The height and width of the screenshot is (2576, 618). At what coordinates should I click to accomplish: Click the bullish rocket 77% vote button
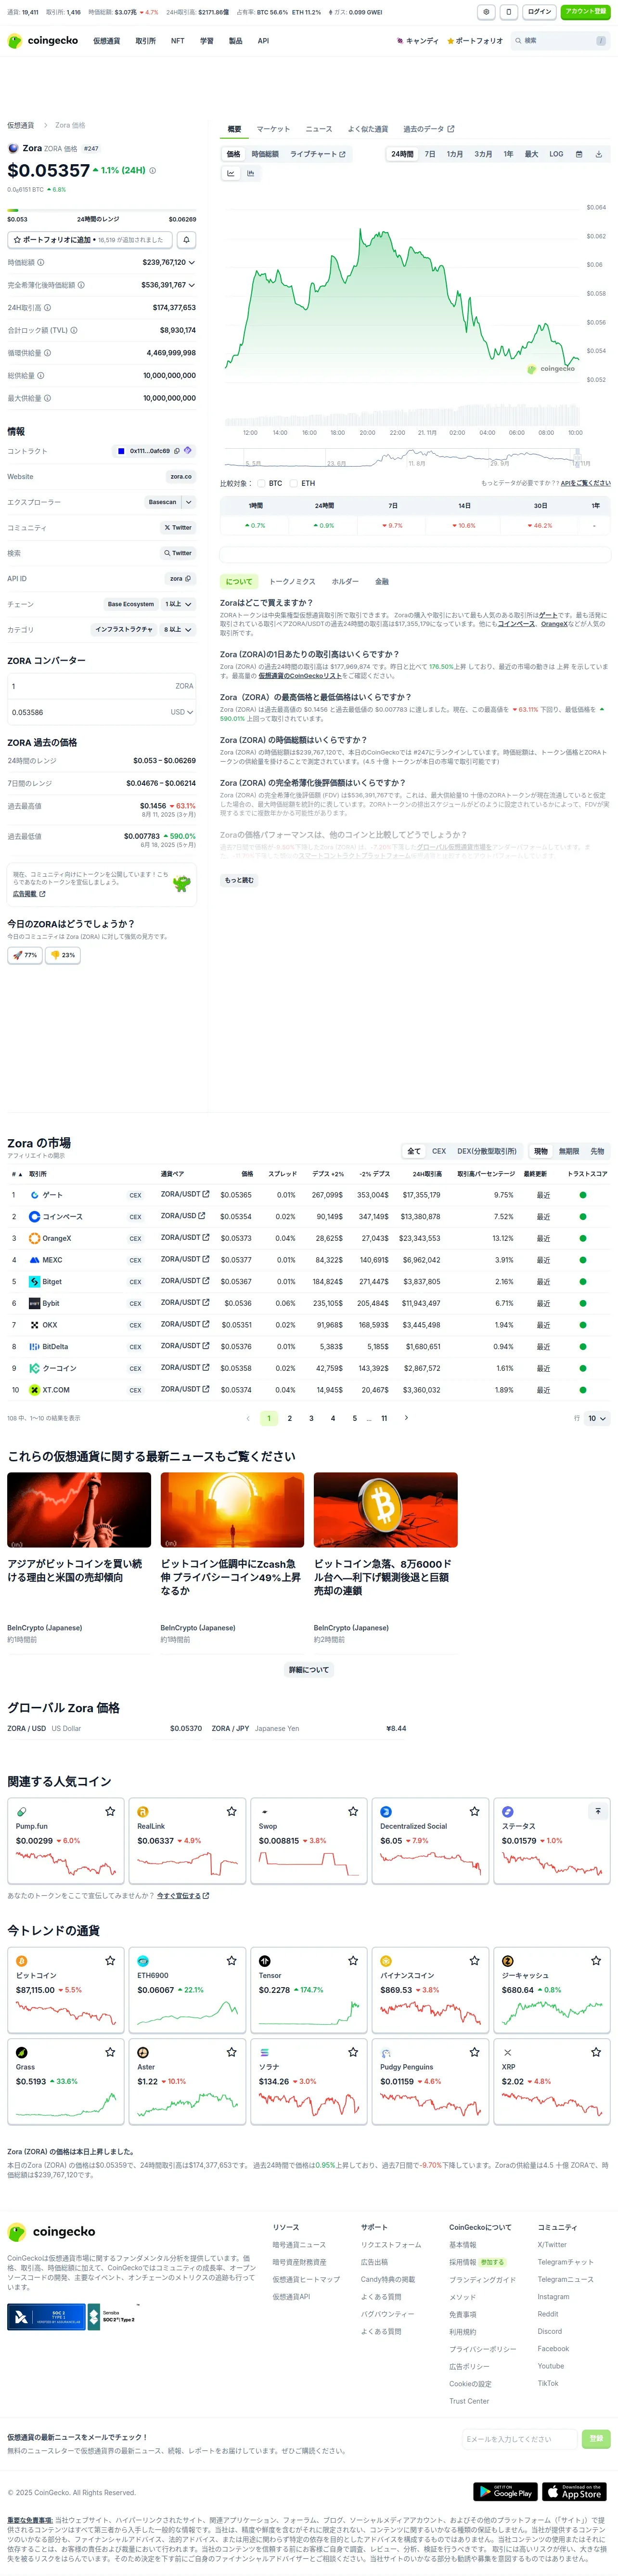[25, 955]
